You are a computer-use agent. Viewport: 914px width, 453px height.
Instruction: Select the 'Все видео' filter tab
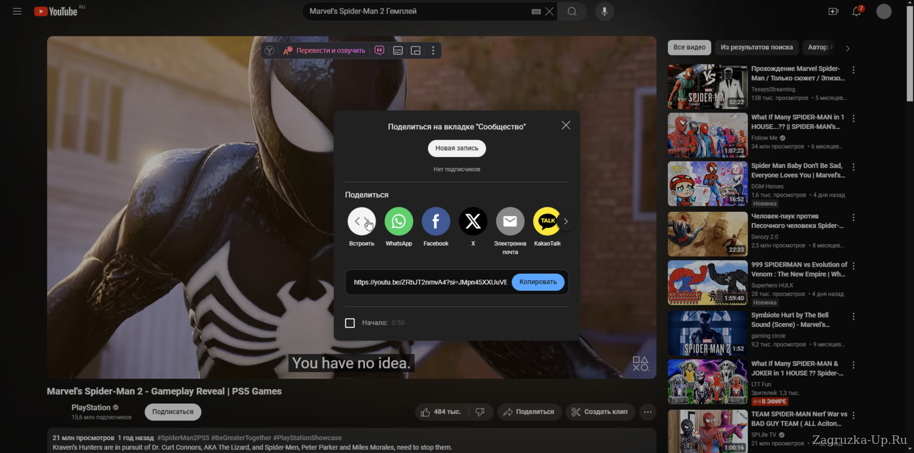click(x=689, y=47)
